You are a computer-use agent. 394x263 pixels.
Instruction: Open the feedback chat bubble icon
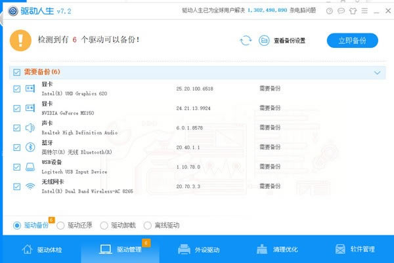click(340, 10)
